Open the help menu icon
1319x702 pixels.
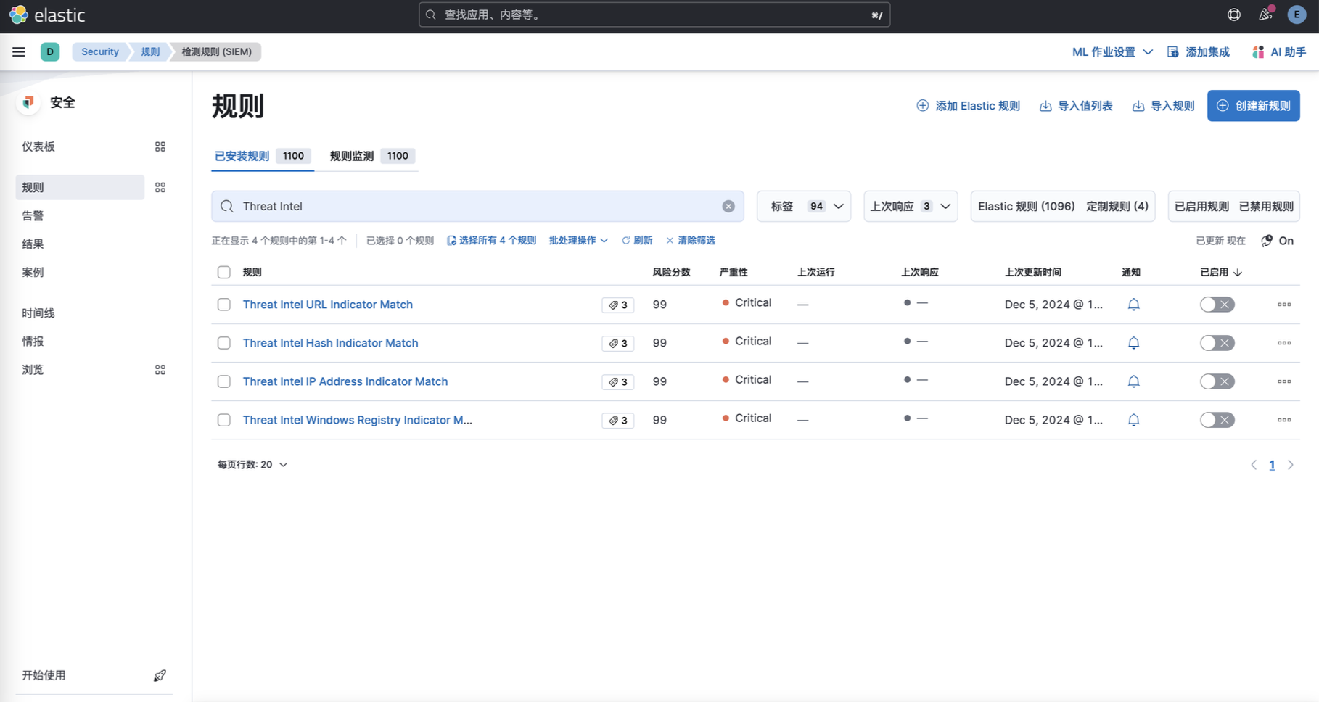pyautogui.click(x=1233, y=15)
